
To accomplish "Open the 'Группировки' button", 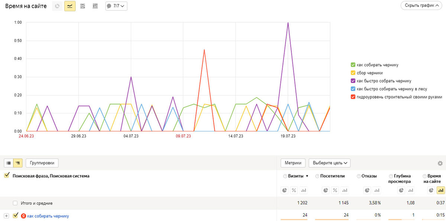I will 42,163.
